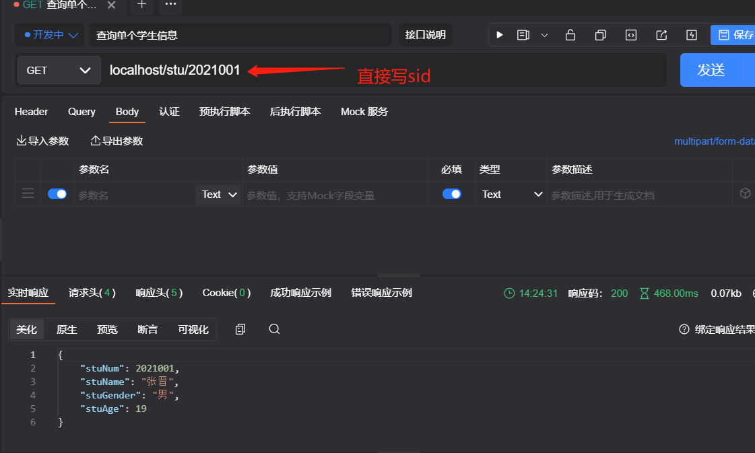The height and width of the screenshot is (453, 755).
Task: Close the GET 查询单个 tab
Action: pos(111,5)
